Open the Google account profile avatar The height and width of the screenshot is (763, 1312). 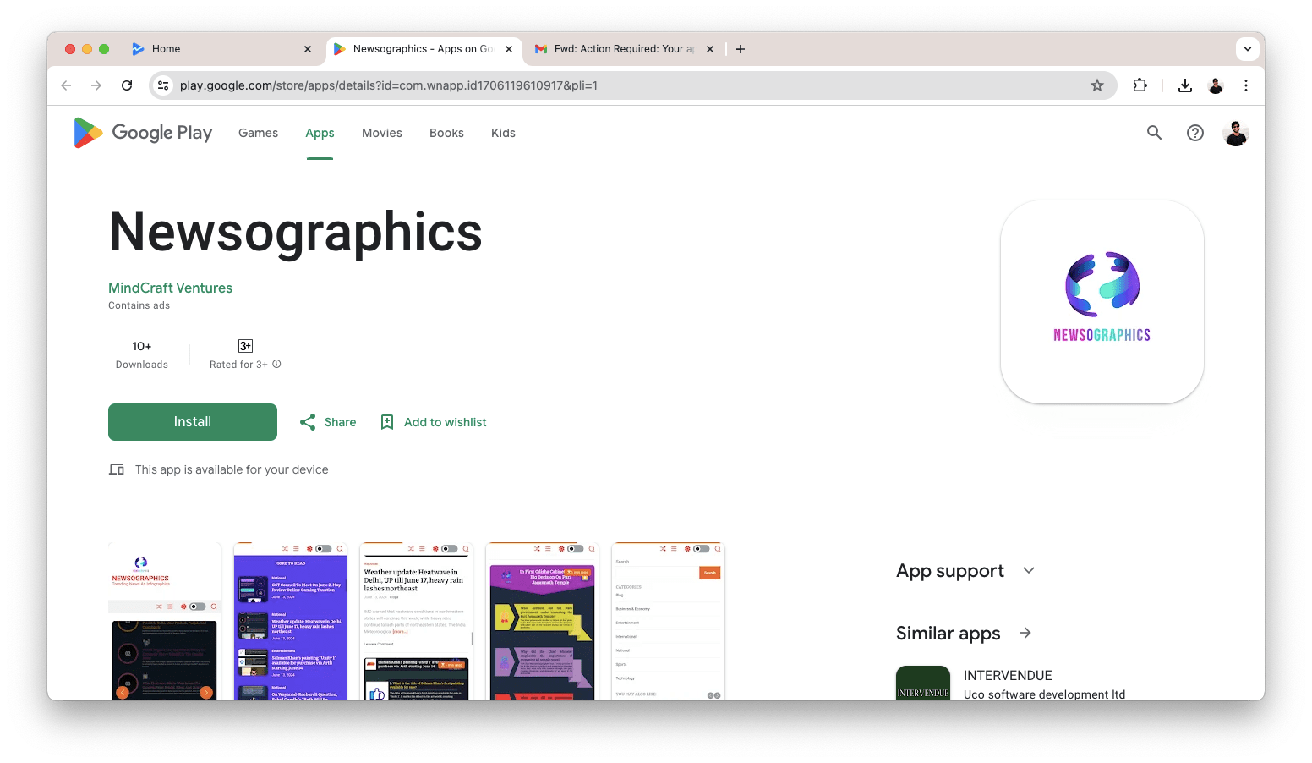[x=1235, y=133]
